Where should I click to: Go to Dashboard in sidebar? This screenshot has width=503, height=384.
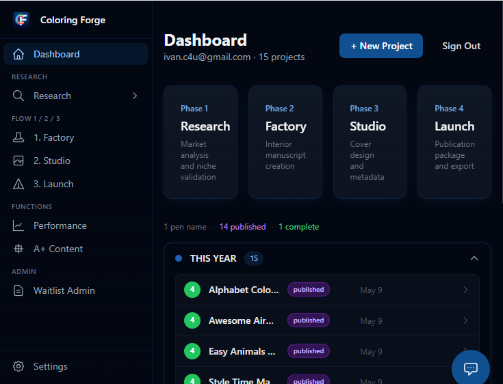point(75,54)
